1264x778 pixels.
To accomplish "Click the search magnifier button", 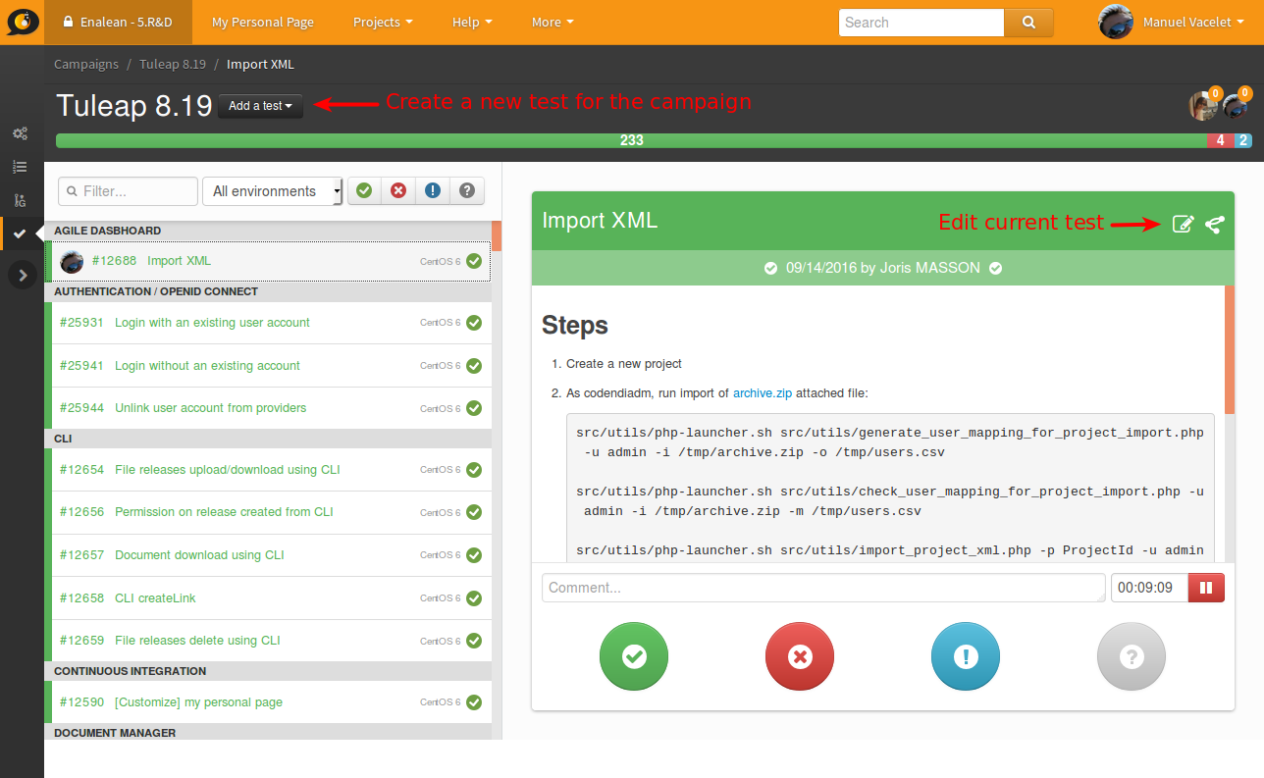I will pos(1028,23).
